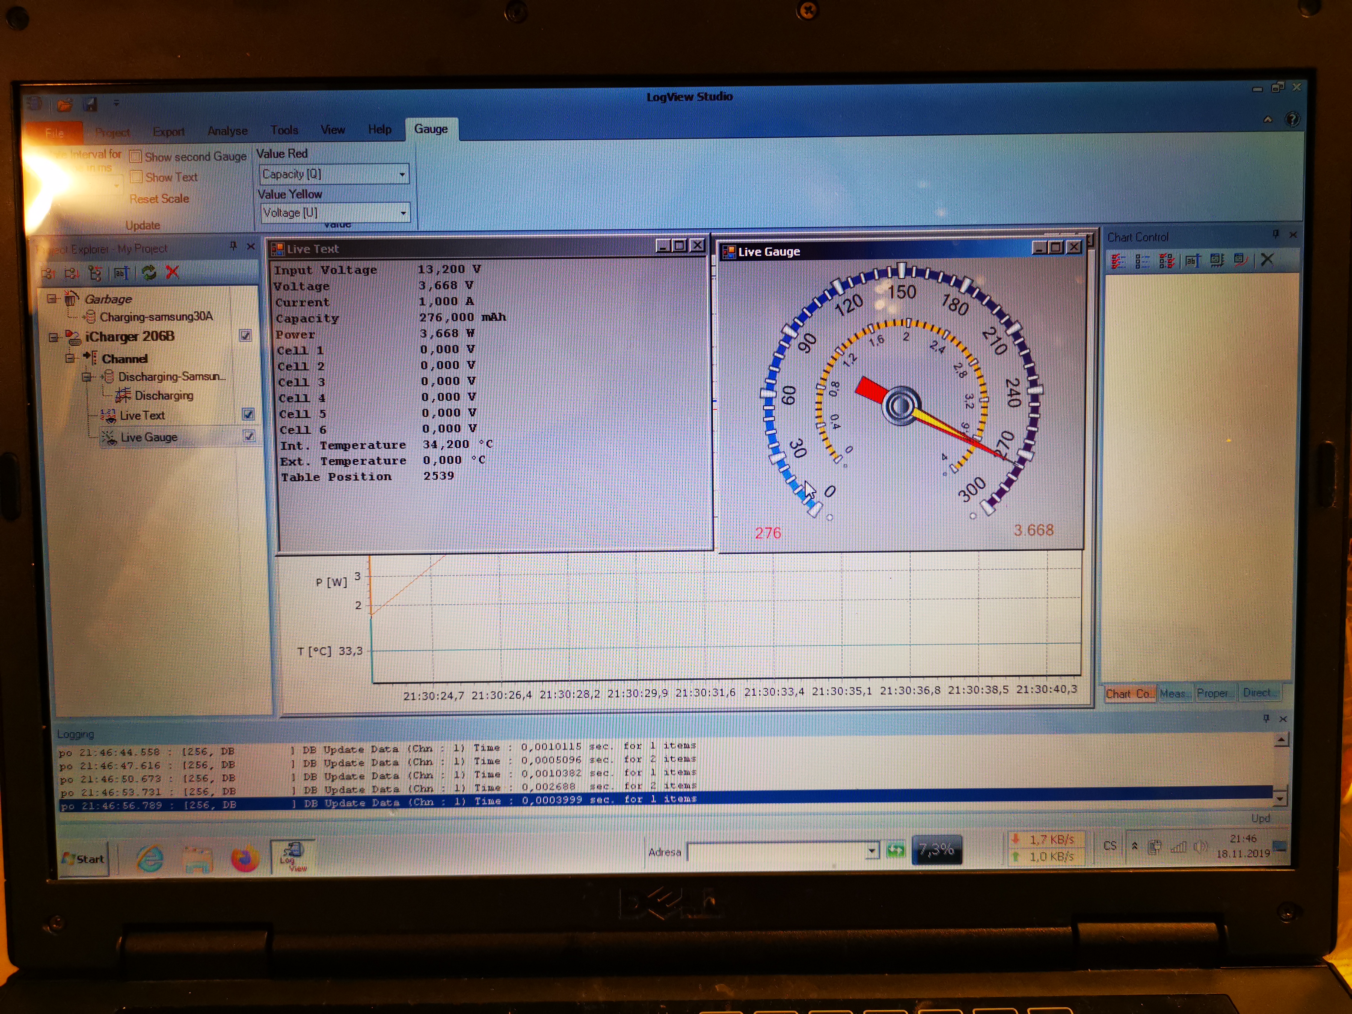Viewport: 1352px width, 1014px height.
Task: Open the Value Yellow Voltage dropdown
Action: pos(403,213)
